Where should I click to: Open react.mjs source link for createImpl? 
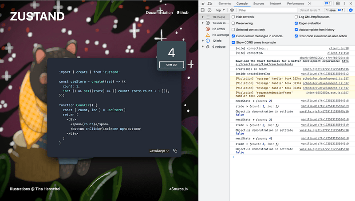click(x=326, y=69)
